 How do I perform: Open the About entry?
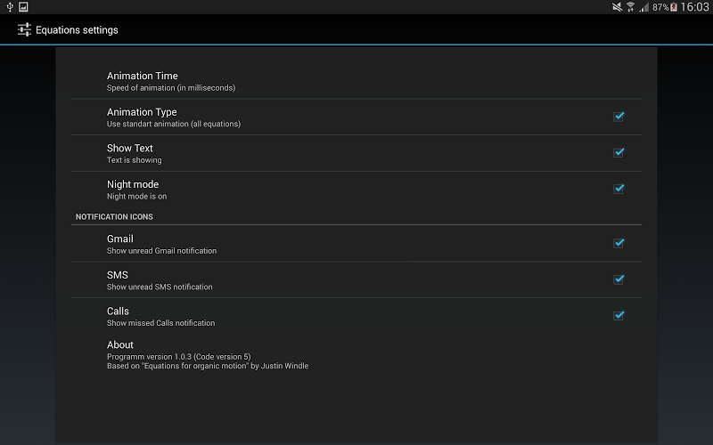(x=356, y=354)
